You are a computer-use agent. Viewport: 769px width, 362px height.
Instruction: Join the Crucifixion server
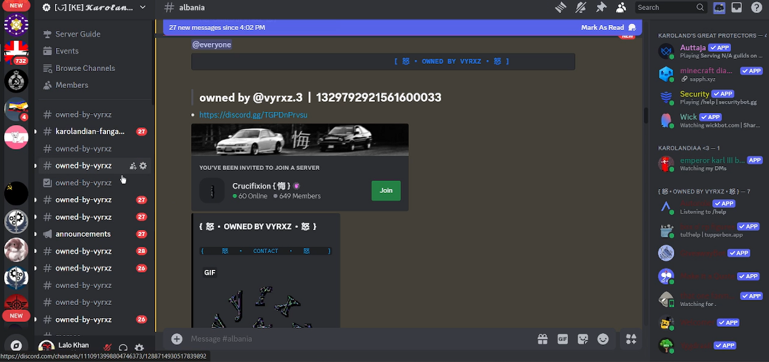385,190
